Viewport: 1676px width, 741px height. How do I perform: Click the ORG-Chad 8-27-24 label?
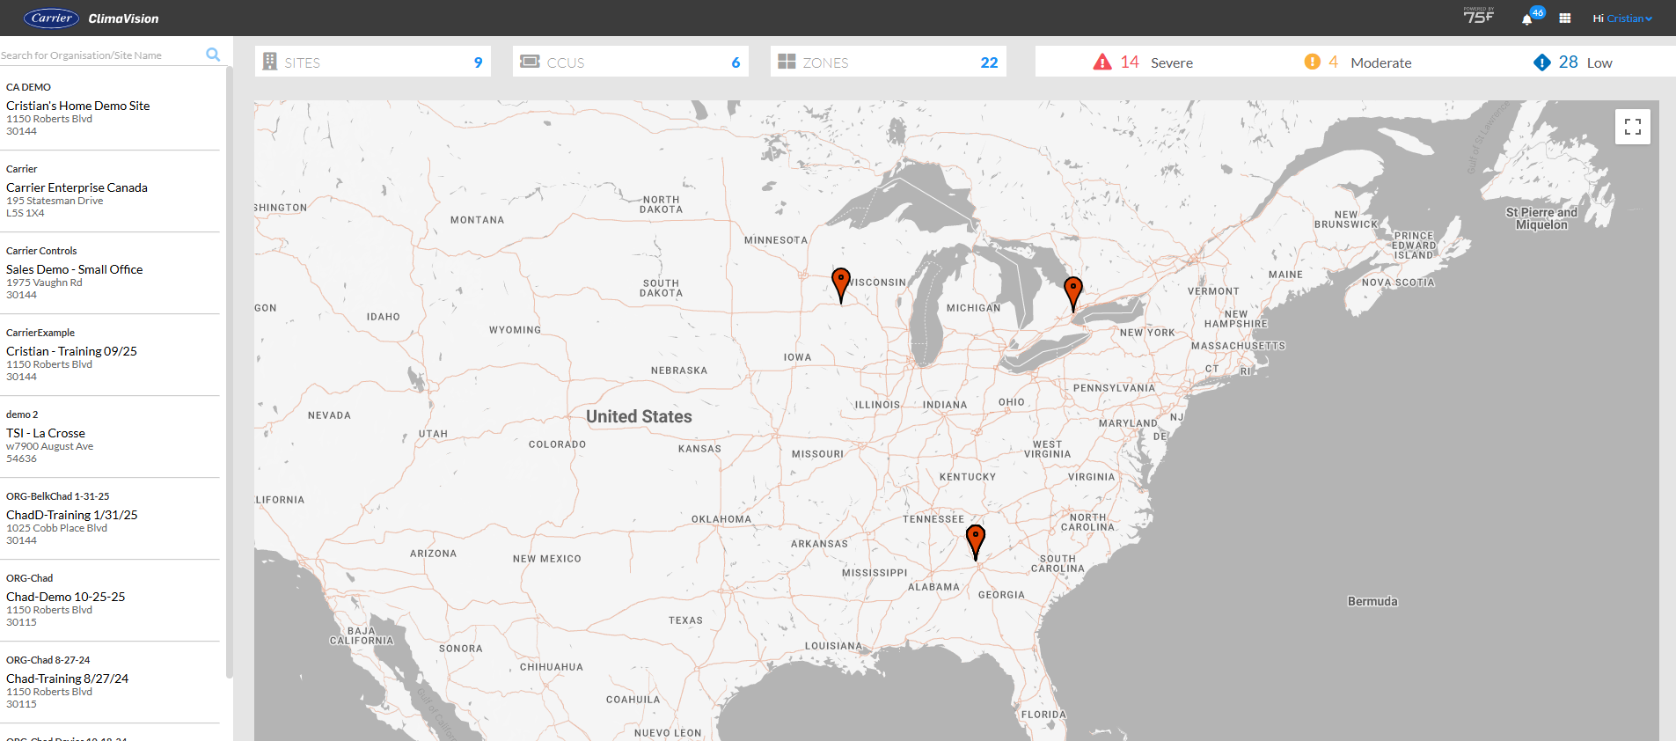[48, 660]
